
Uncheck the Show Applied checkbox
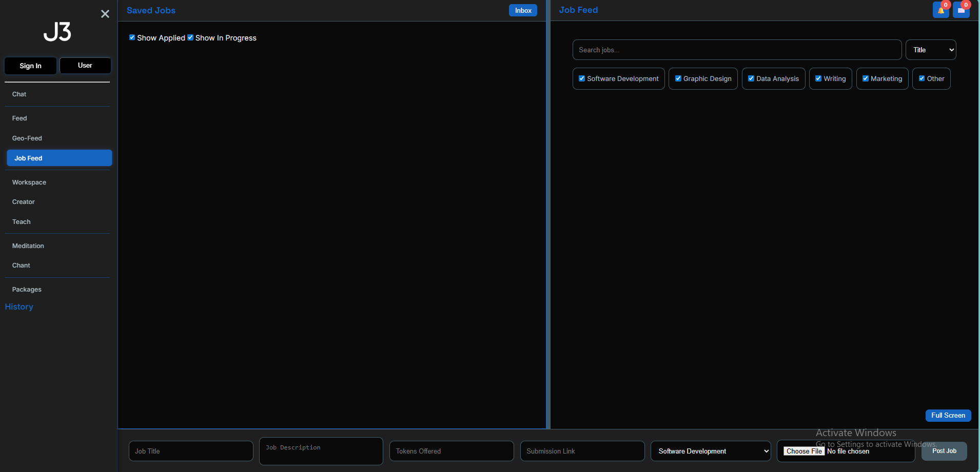pyautogui.click(x=132, y=37)
